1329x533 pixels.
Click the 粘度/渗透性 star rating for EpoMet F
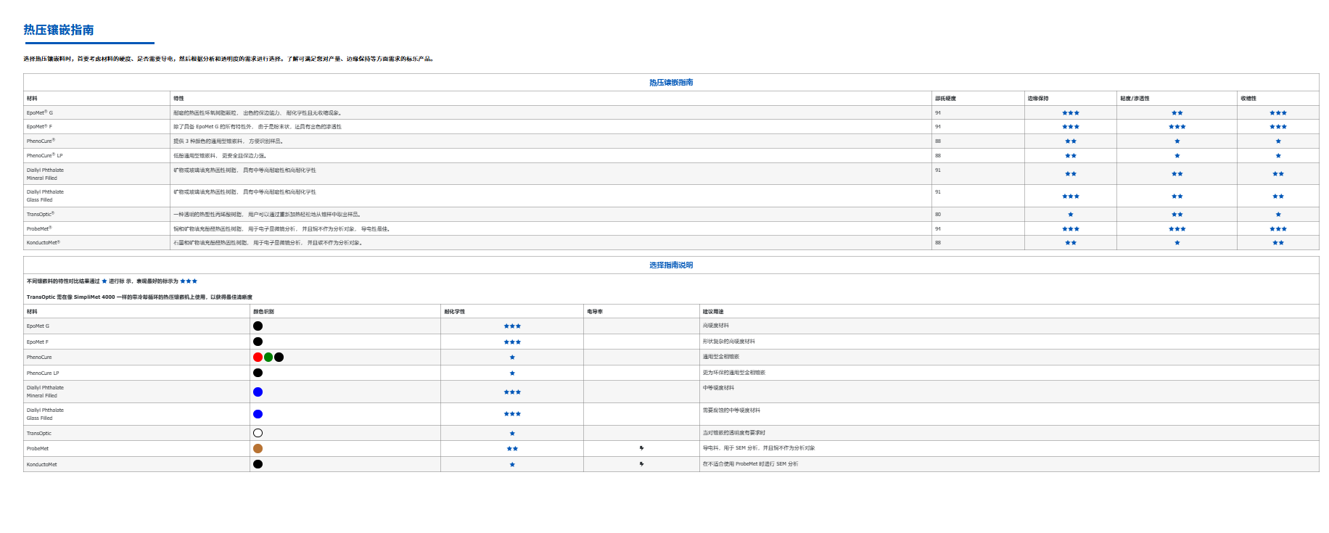pos(1177,127)
